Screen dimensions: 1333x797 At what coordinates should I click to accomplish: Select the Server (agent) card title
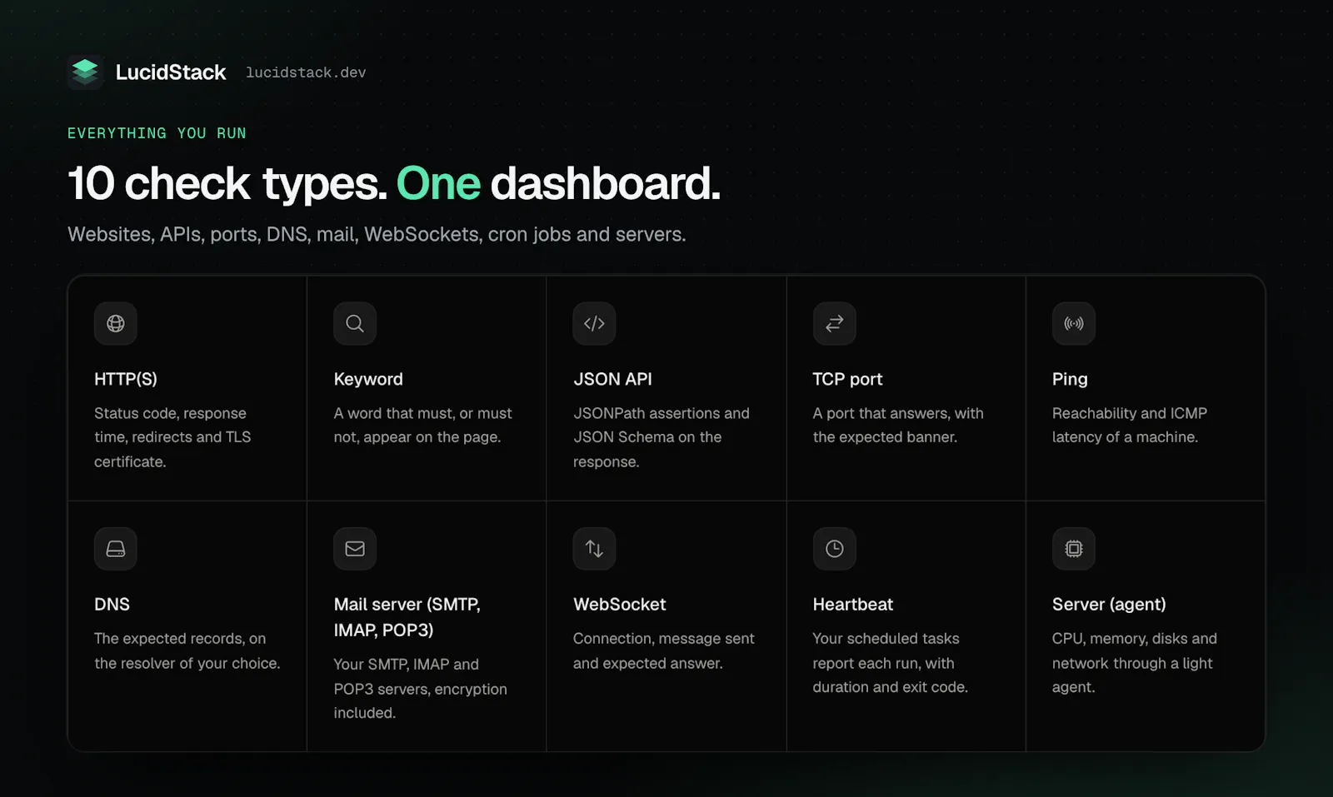tap(1109, 605)
